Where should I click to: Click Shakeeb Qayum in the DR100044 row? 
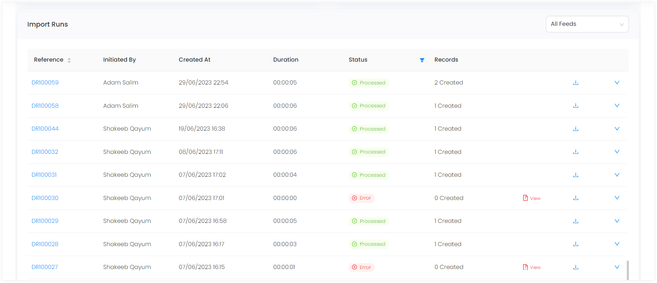tap(127, 129)
